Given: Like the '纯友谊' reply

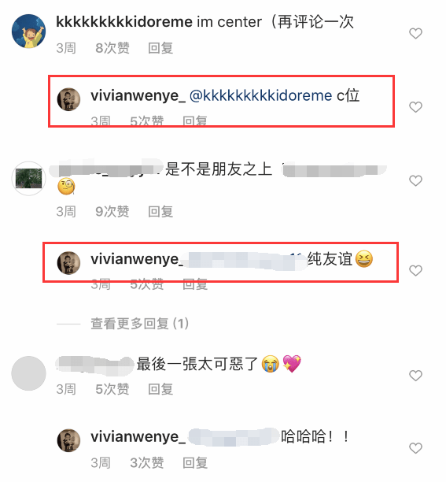Looking at the screenshot, I should point(415,270).
